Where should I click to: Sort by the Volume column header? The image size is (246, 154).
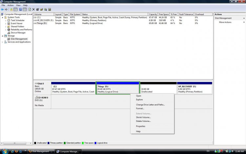click(44, 14)
